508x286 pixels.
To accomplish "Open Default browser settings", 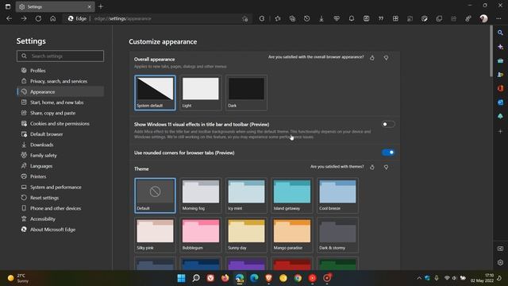I will (x=60, y=134).
